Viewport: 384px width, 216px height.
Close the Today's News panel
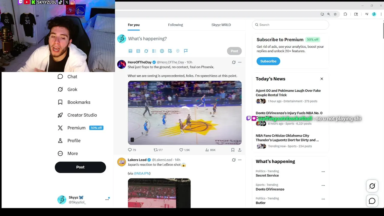[x=322, y=79]
